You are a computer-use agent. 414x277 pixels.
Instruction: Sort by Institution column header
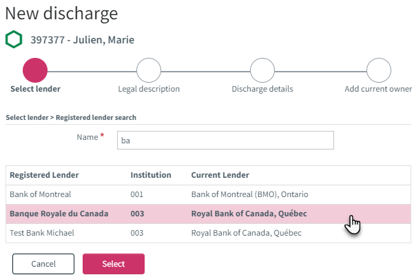151,175
